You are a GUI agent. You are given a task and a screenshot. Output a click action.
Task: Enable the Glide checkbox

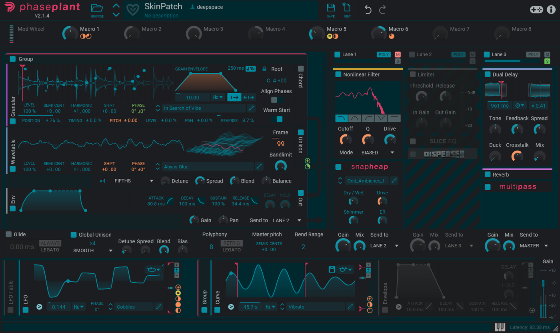(x=9, y=235)
